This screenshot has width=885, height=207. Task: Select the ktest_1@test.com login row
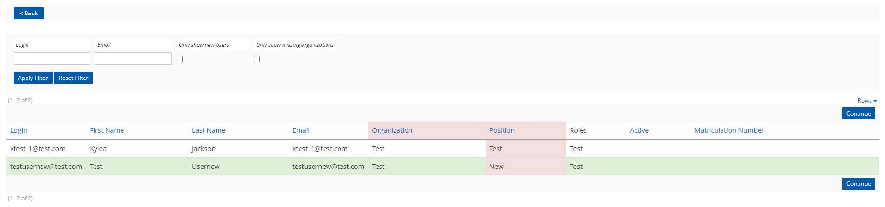coord(442,149)
